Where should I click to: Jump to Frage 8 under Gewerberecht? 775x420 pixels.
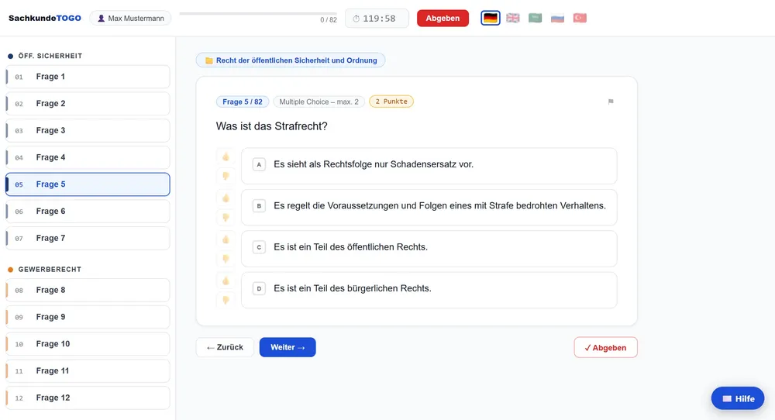click(88, 290)
